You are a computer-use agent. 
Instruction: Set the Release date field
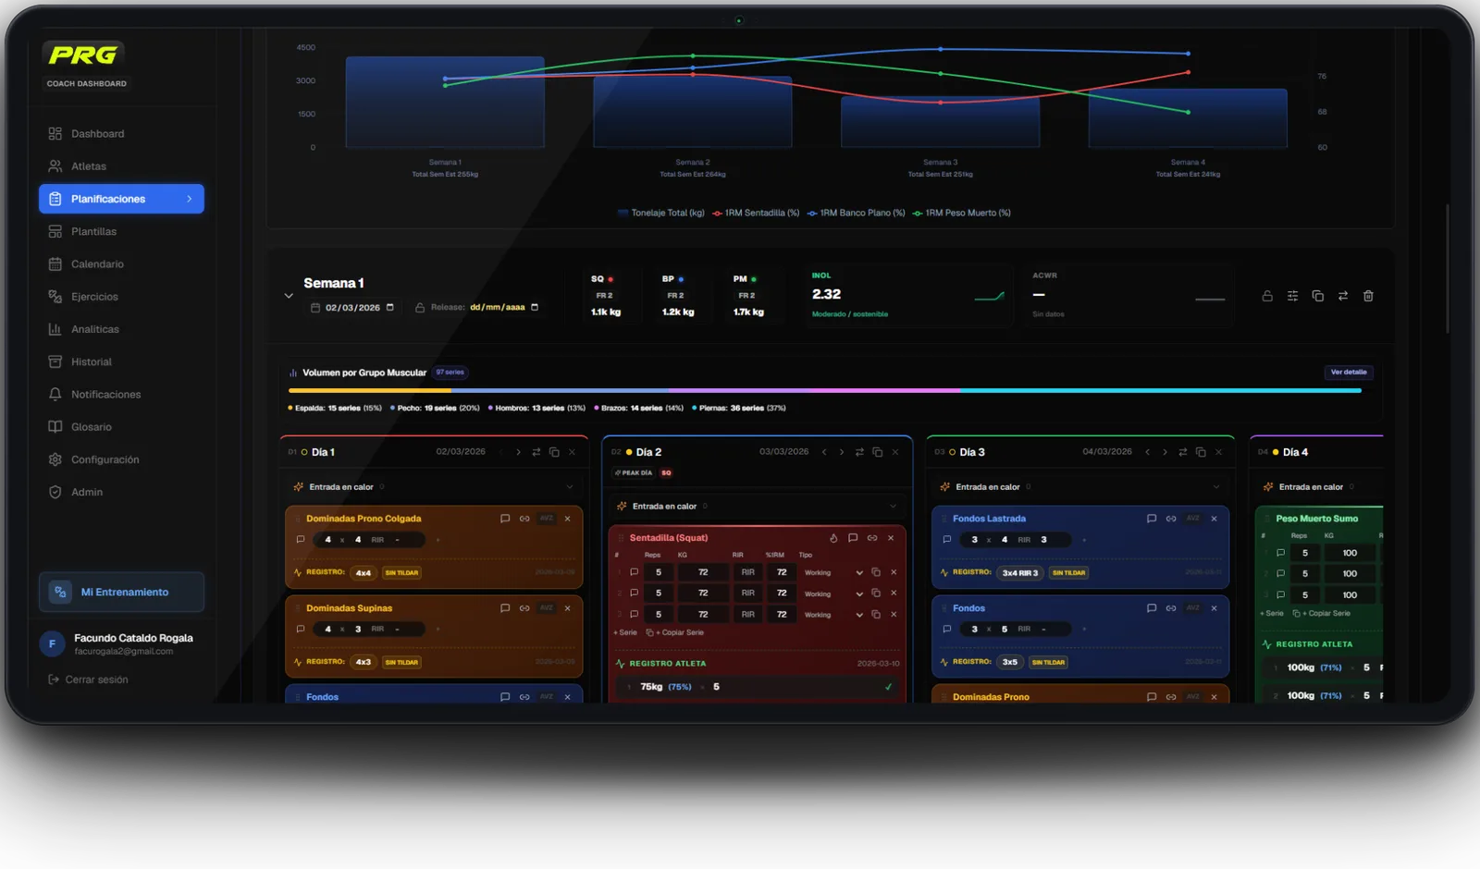(504, 307)
